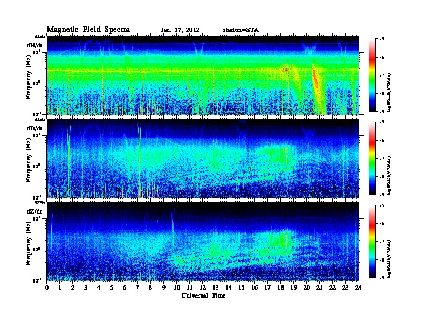Viewport: 427px width, 330px height.
Task: Click the dD/dt panel label
Action: click(35, 128)
